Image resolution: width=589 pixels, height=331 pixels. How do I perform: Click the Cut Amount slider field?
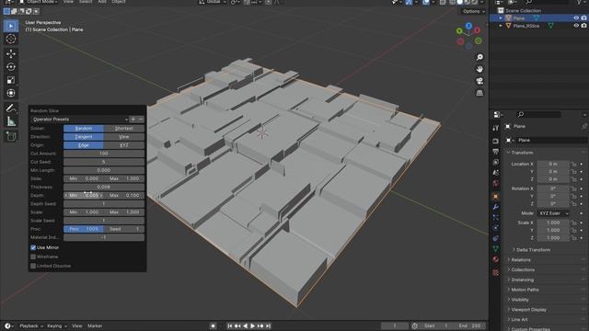[104, 154]
